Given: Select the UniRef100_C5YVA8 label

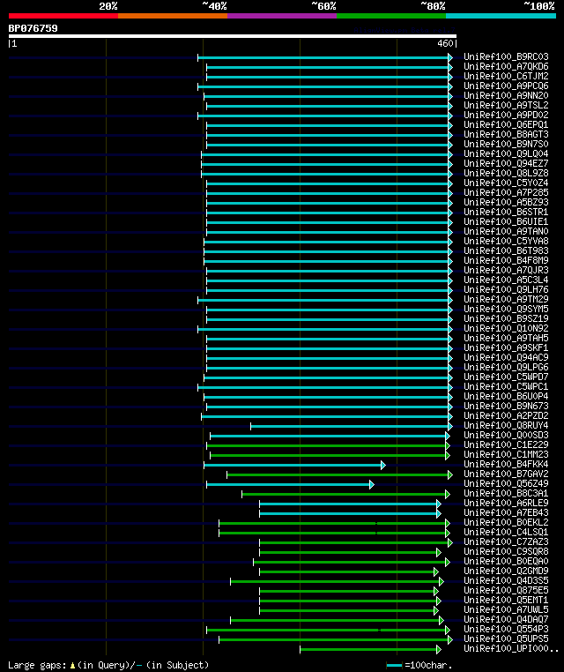Looking at the screenshot, I should (x=506, y=241).
